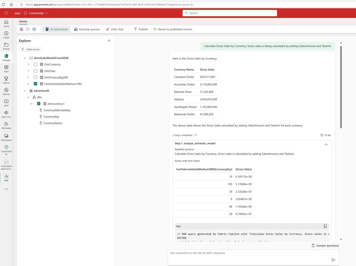Copy the Dax query code

click(325, 226)
